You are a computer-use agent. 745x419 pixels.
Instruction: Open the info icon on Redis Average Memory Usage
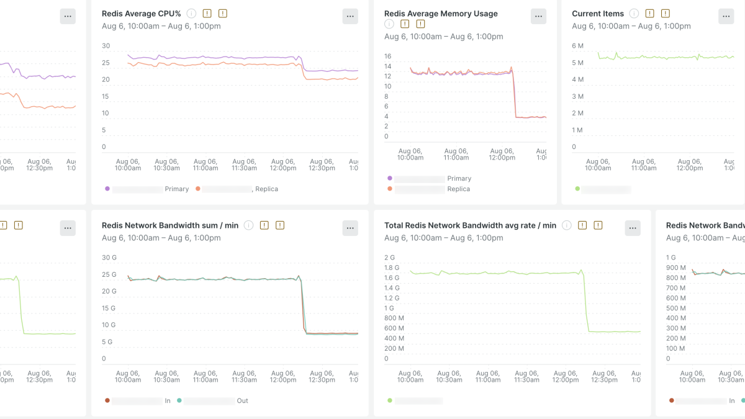389,24
